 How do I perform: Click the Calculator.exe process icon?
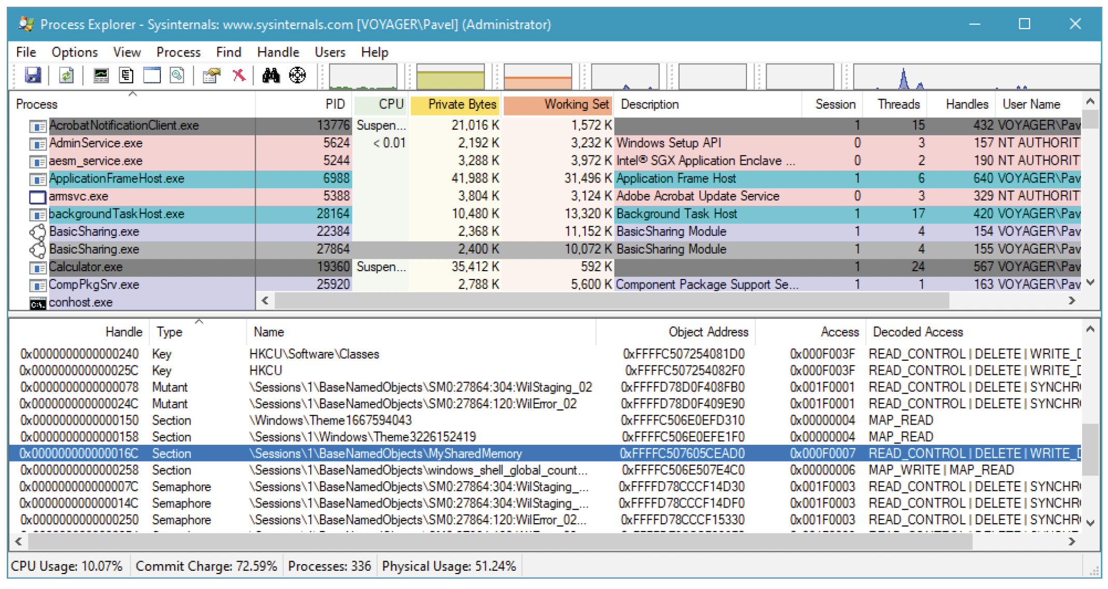37,268
